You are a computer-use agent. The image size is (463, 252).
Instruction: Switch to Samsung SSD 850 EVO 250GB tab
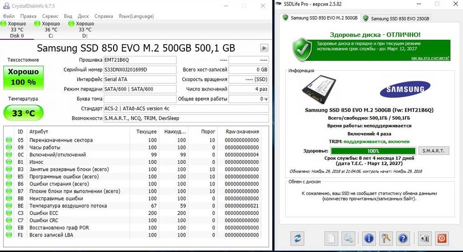click(x=397, y=18)
